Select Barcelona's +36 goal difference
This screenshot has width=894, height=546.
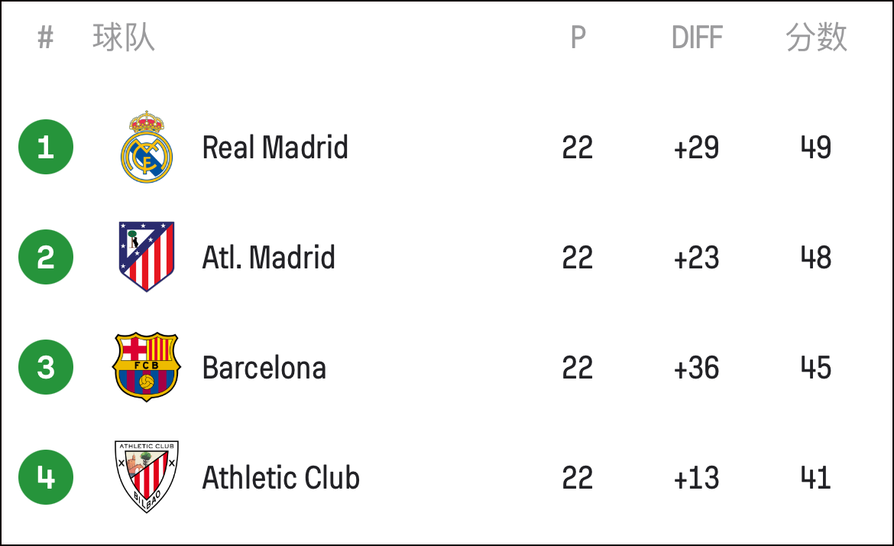pyautogui.click(x=696, y=367)
